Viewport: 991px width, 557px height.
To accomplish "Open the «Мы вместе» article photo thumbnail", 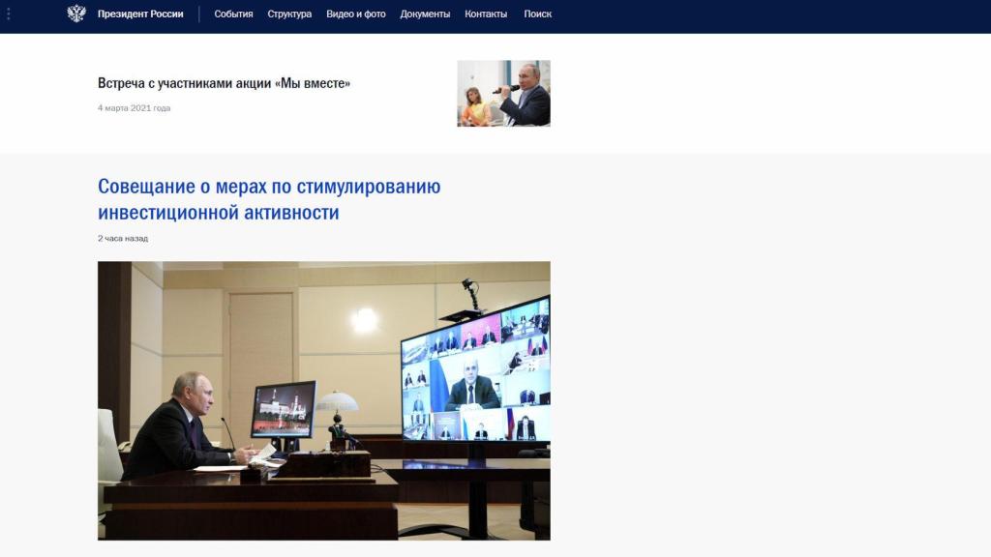I will click(x=503, y=92).
